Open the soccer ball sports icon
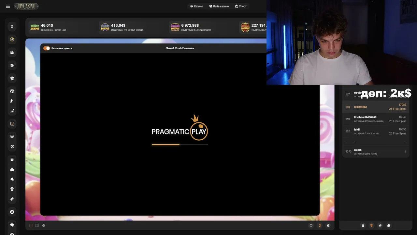 12,91
